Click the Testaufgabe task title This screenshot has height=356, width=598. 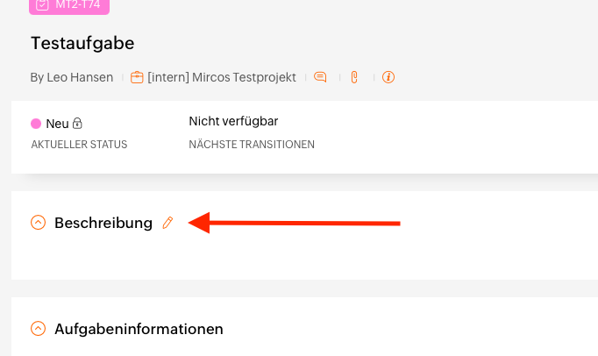pyautogui.click(x=82, y=43)
